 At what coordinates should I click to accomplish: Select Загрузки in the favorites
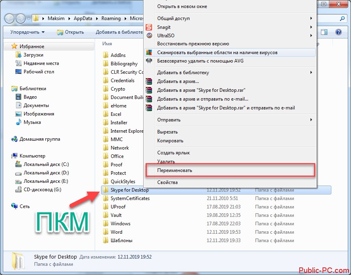(x=33, y=55)
